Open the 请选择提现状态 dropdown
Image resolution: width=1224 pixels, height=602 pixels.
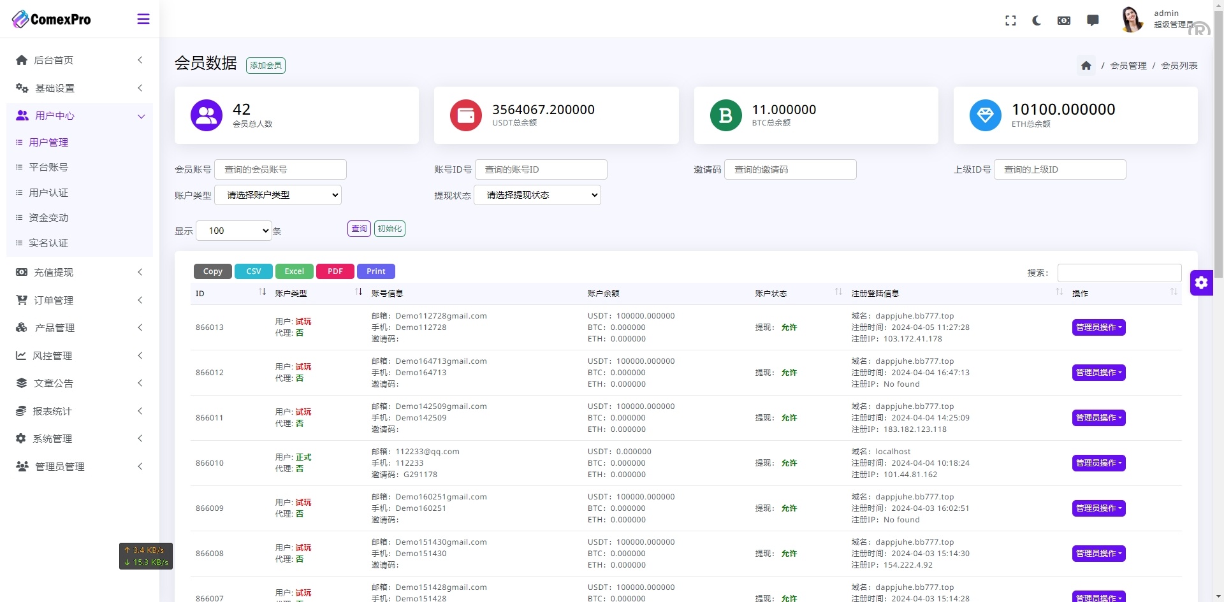(x=537, y=195)
